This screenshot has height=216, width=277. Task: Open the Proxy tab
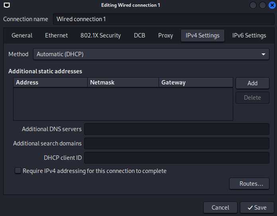pyautogui.click(x=165, y=35)
